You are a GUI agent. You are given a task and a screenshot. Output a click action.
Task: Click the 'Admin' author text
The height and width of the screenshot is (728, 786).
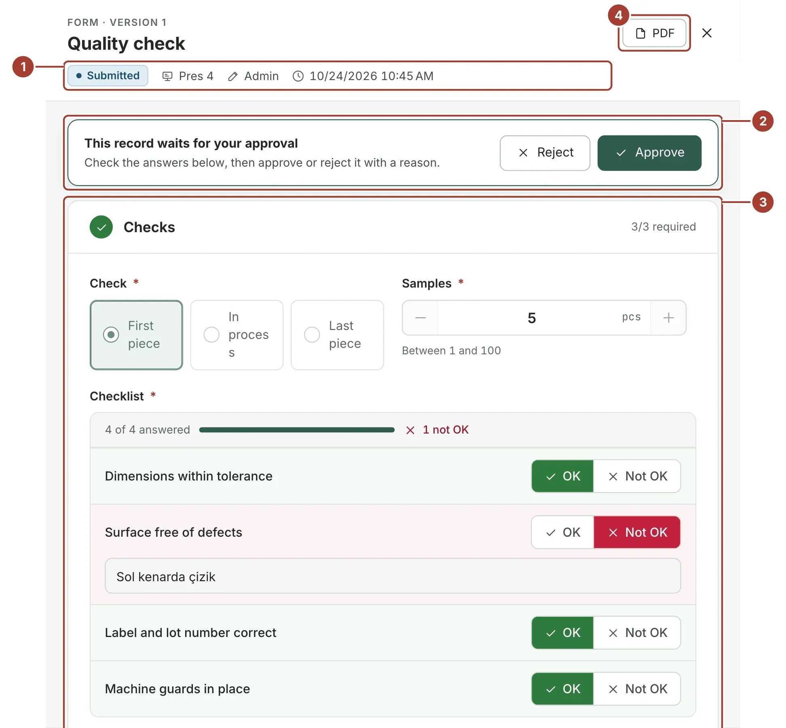[x=261, y=76]
